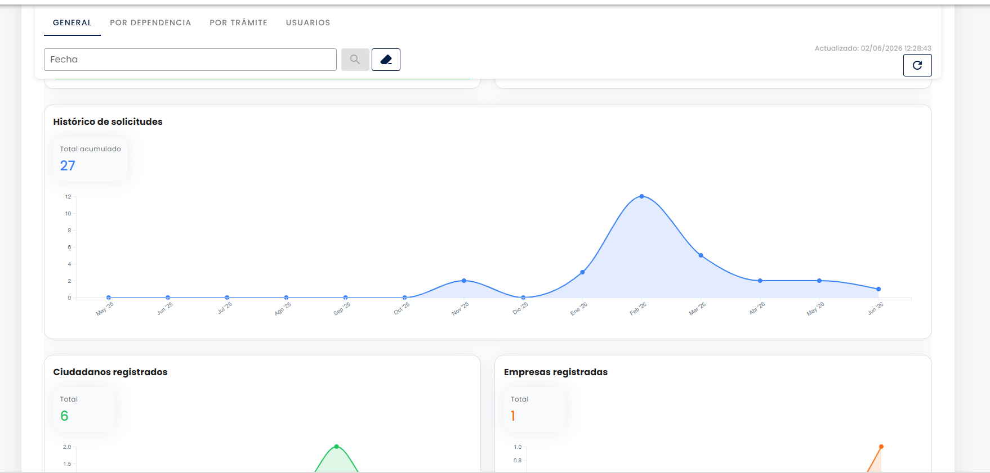
Task: Open the Por Dependencia tab
Action: coord(150,22)
